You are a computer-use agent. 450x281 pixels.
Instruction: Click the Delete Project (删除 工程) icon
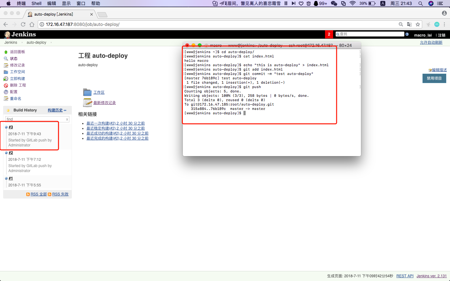point(6,85)
